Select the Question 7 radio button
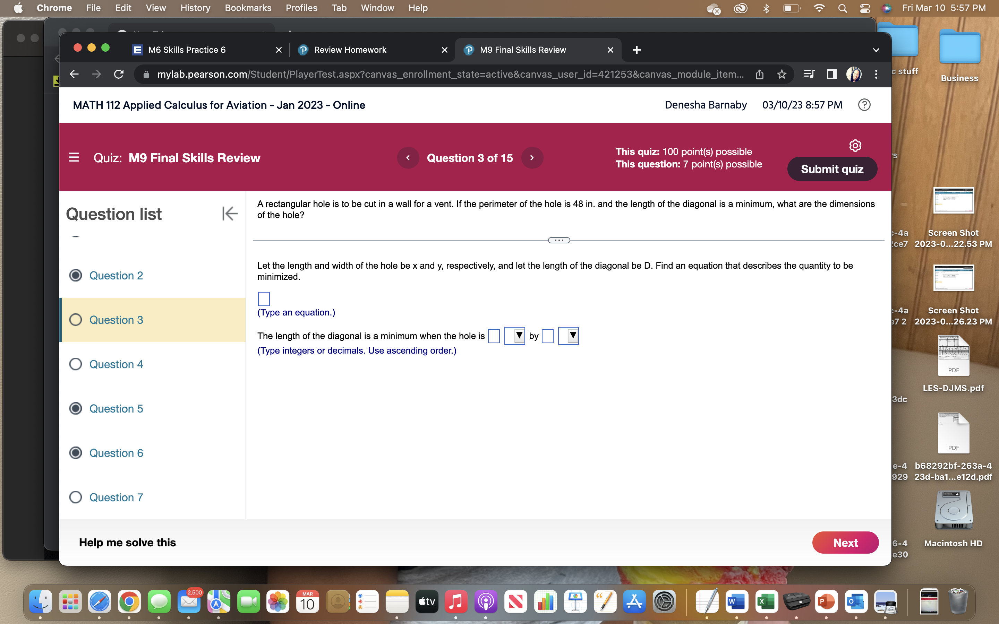Image resolution: width=999 pixels, height=624 pixels. click(x=76, y=497)
